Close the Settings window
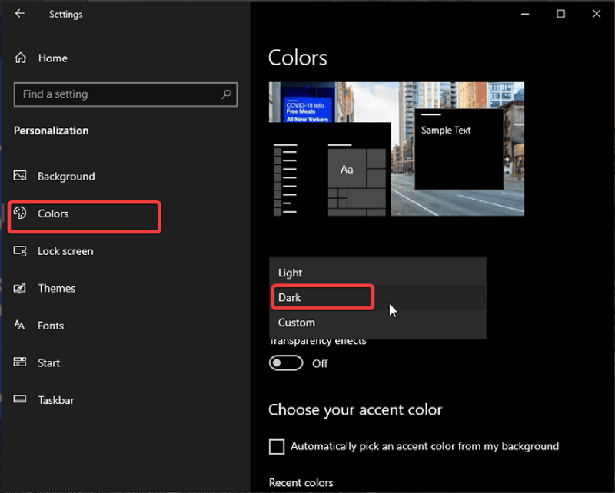The height and width of the screenshot is (493, 615). click(597, 14)
